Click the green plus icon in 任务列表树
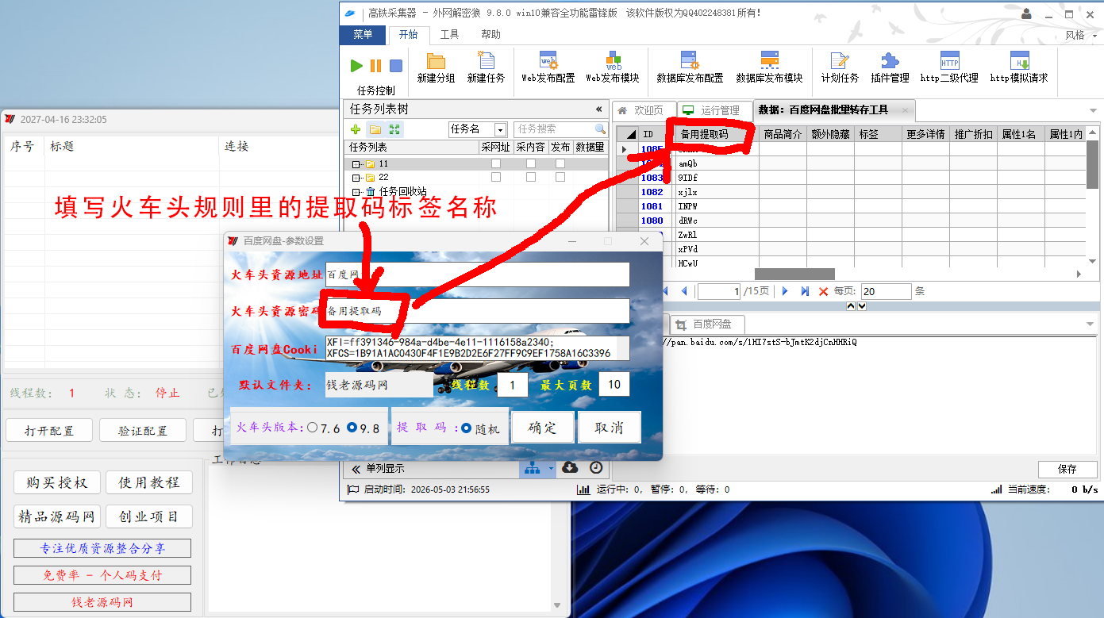 pos(356,129)
